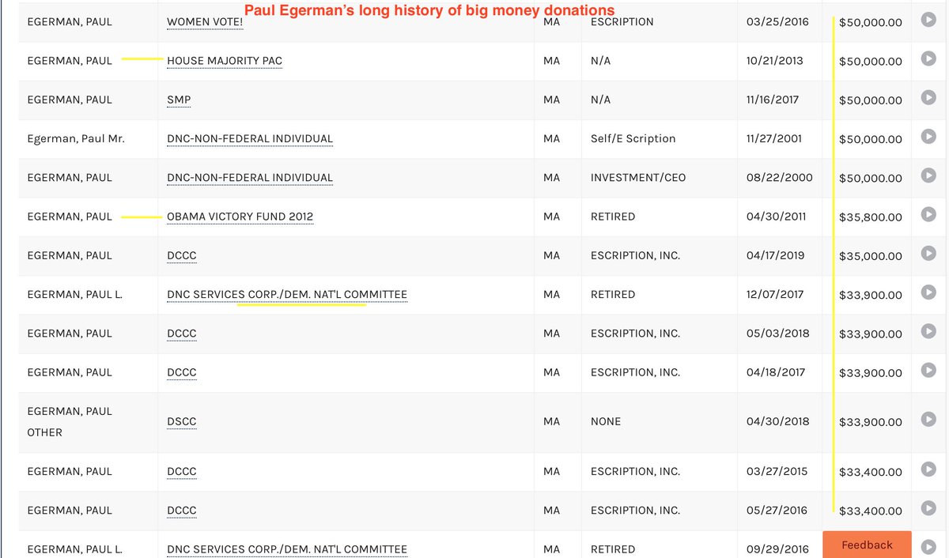Click 'MA' state in HOUSE MAJORITY PAC row
Image resolution: width=949 pixels, height=558 pixels.
click(x=552, y=61)
